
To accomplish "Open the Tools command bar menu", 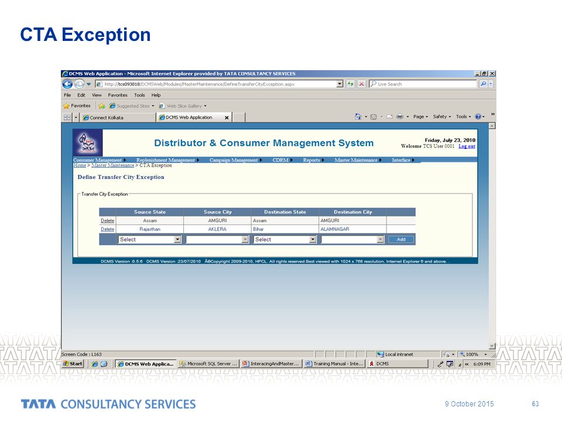I will [x=464, y=117].
